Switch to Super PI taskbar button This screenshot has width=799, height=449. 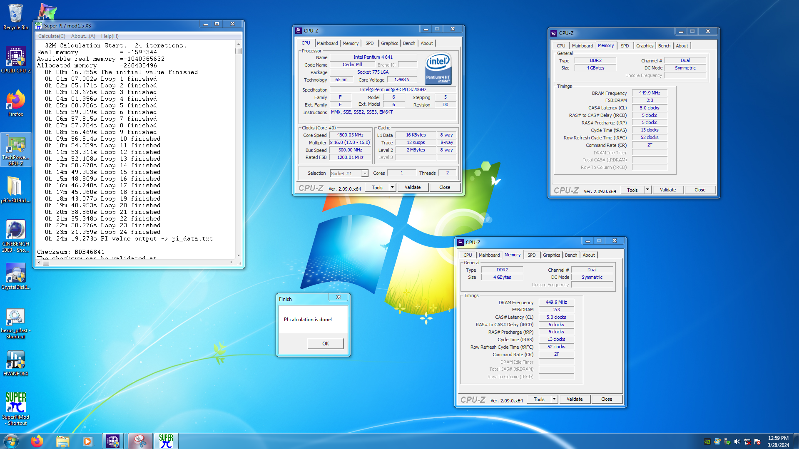coord(166,441)
